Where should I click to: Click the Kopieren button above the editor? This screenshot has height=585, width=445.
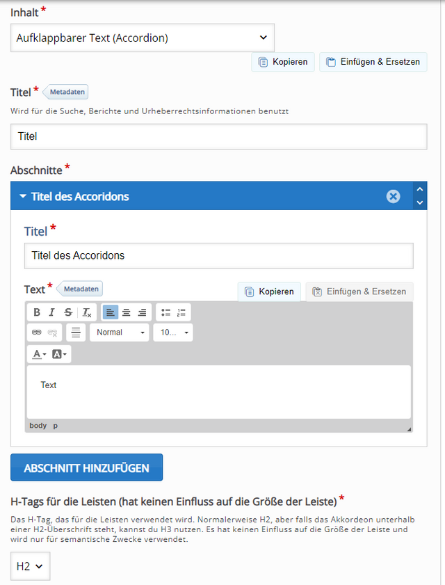[x=269, y=291]
